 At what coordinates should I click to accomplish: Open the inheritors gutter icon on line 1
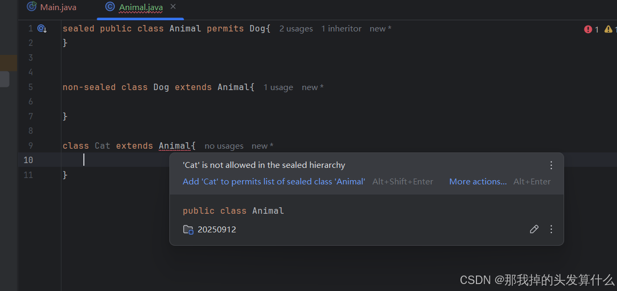[42, 29]
